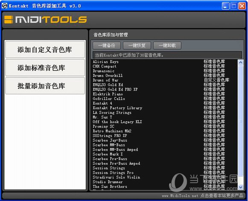The width and height of the screenshot is (248, 201).
Task: Select EWQLSO Gold Ed library row
Action: click(164, 85)
